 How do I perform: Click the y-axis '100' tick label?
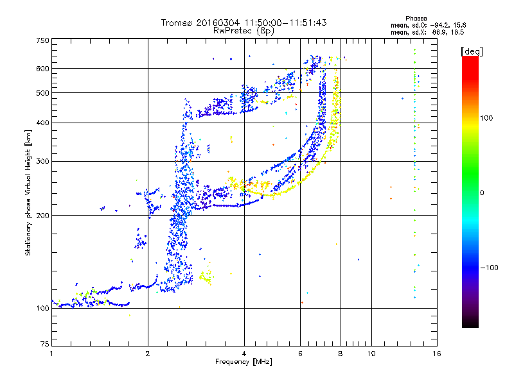pyautogui.click(x=42, y=308)
